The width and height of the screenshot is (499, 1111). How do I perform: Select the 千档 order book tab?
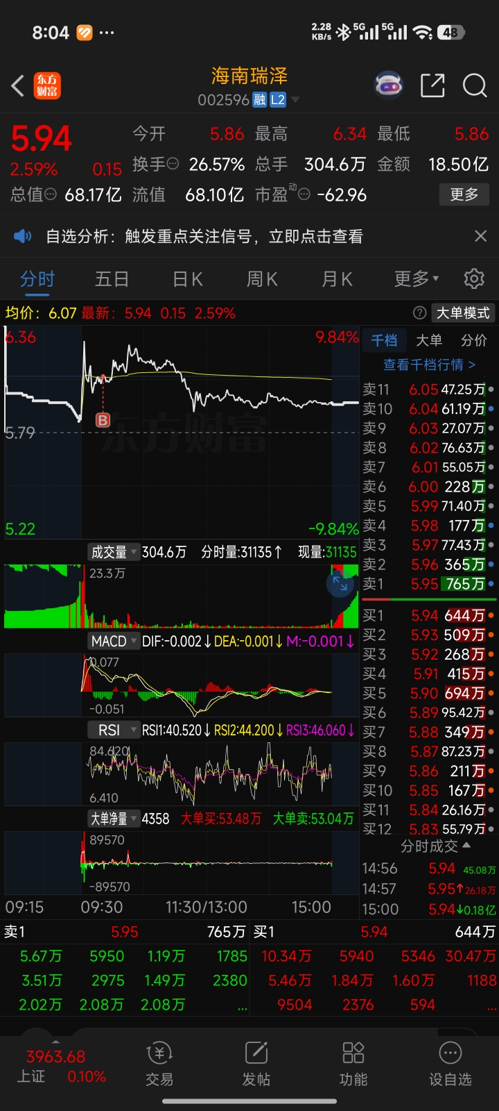(x=384, y=340)
